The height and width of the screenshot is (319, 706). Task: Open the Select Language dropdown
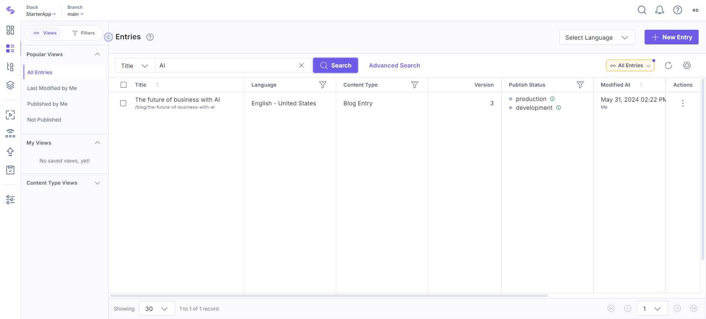(597, 37)
